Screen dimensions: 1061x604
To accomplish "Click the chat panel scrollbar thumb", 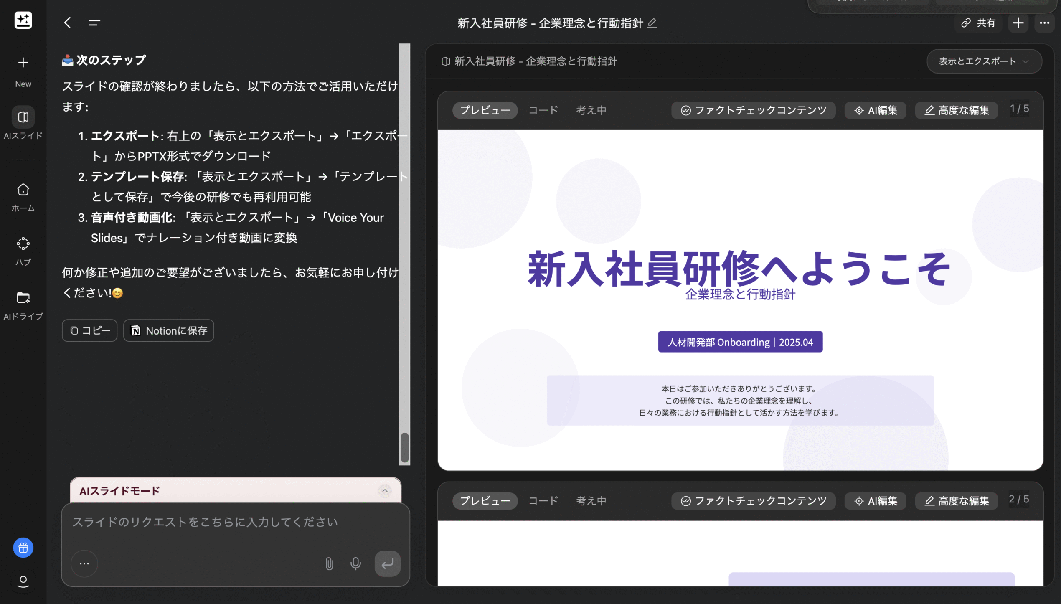I will click(404, 447).
